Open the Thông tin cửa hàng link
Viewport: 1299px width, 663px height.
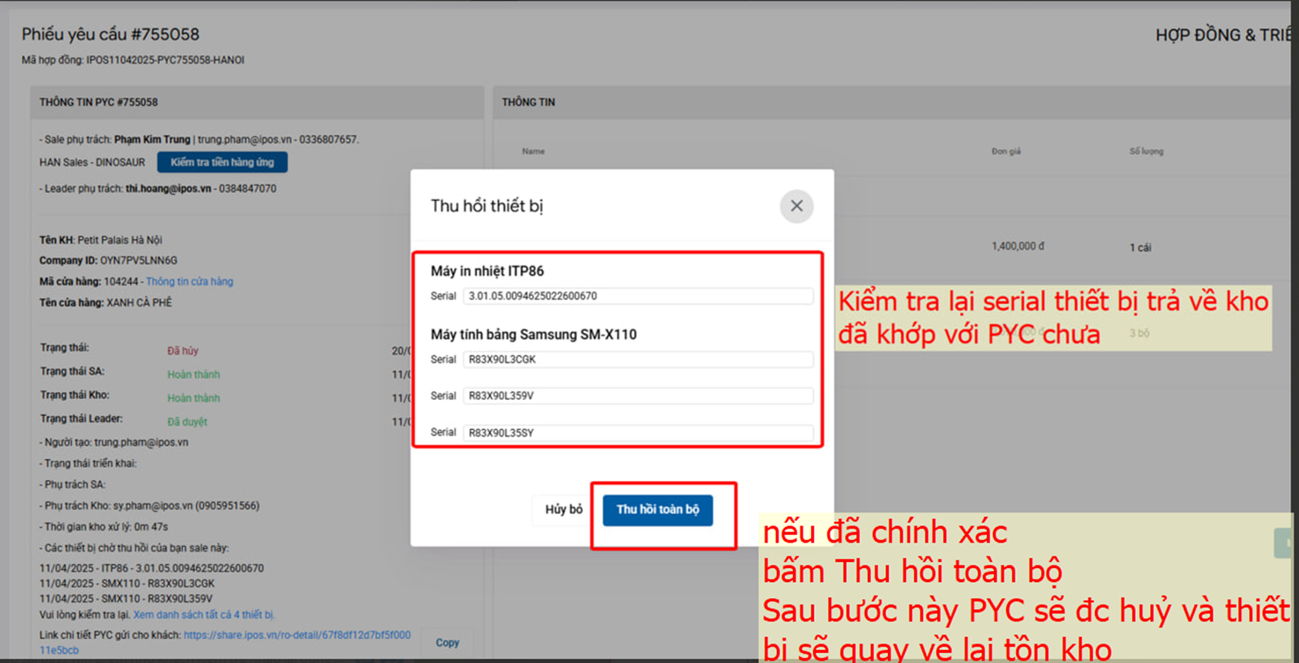coord(189,282)
